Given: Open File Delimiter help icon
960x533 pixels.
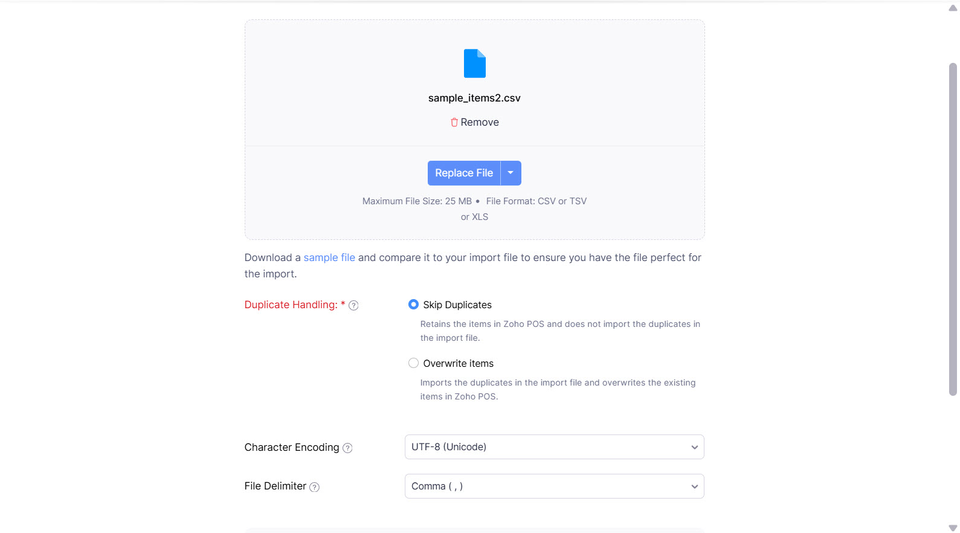Looking at the screenshot, I should coord(314,487).
